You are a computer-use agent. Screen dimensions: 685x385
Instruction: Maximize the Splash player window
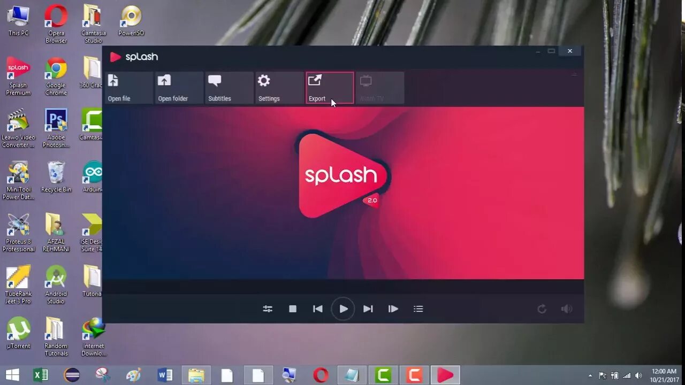tap(551, 51)
